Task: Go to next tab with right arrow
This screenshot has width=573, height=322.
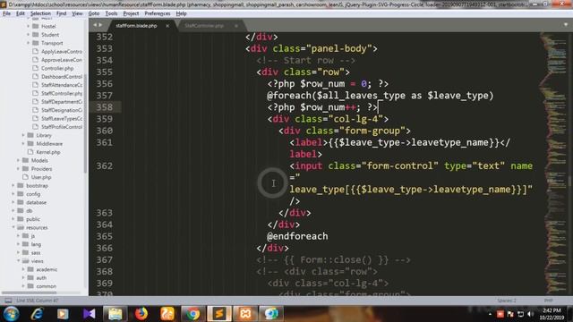Action: (x=100, y=25)
